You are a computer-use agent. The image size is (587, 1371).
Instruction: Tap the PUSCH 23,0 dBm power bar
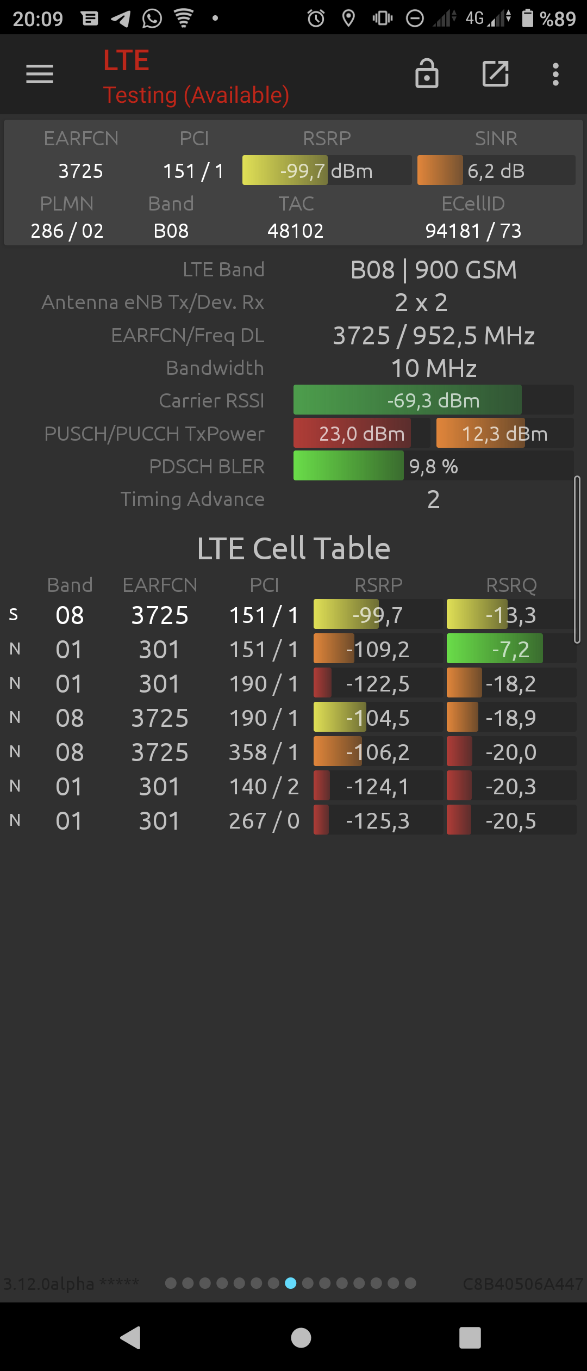coord(361,433)
